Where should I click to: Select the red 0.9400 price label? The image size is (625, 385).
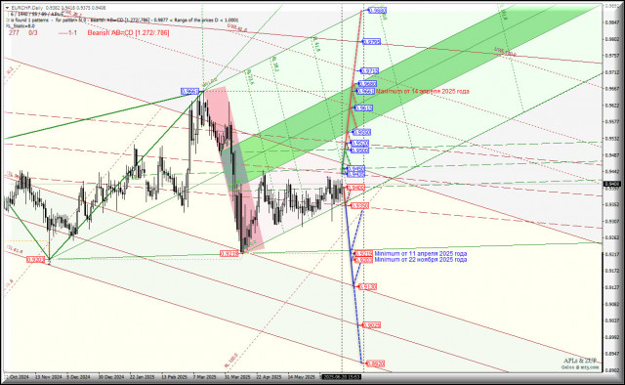(355, 188)
